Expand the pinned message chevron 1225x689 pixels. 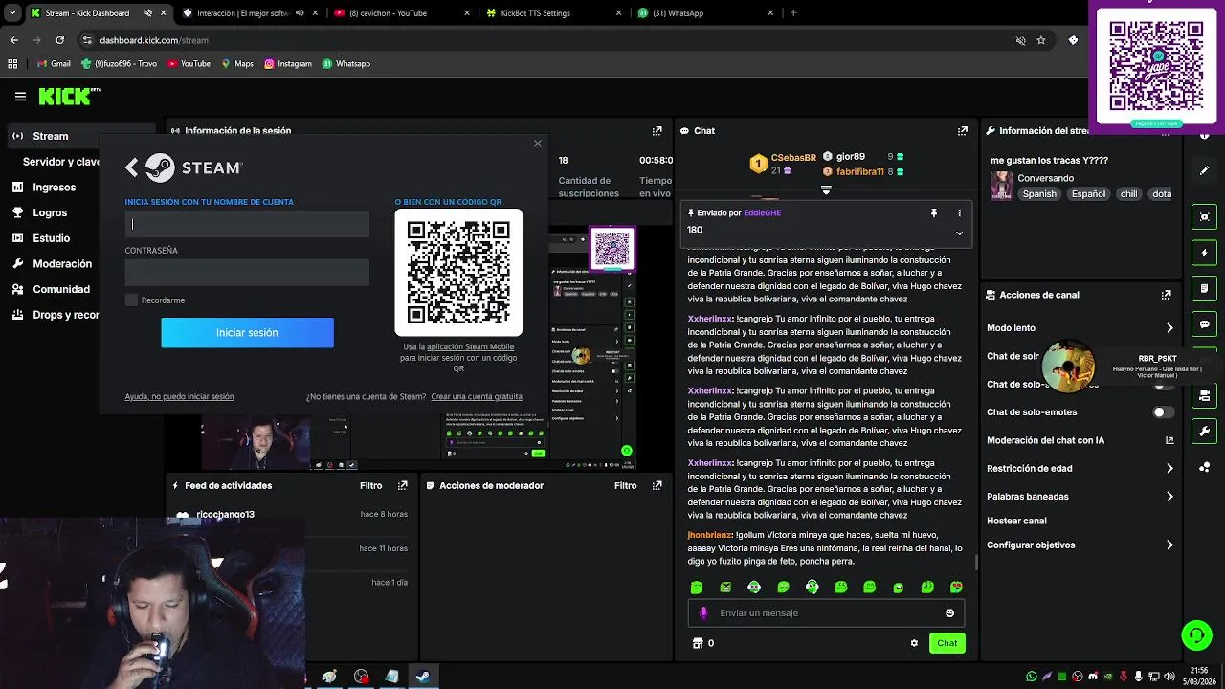[x=959, y=233]
